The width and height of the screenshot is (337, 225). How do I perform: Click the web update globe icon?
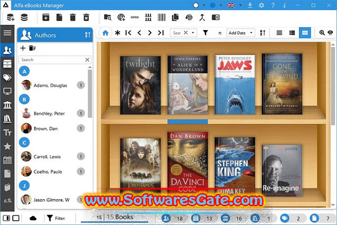click(189, 17)
